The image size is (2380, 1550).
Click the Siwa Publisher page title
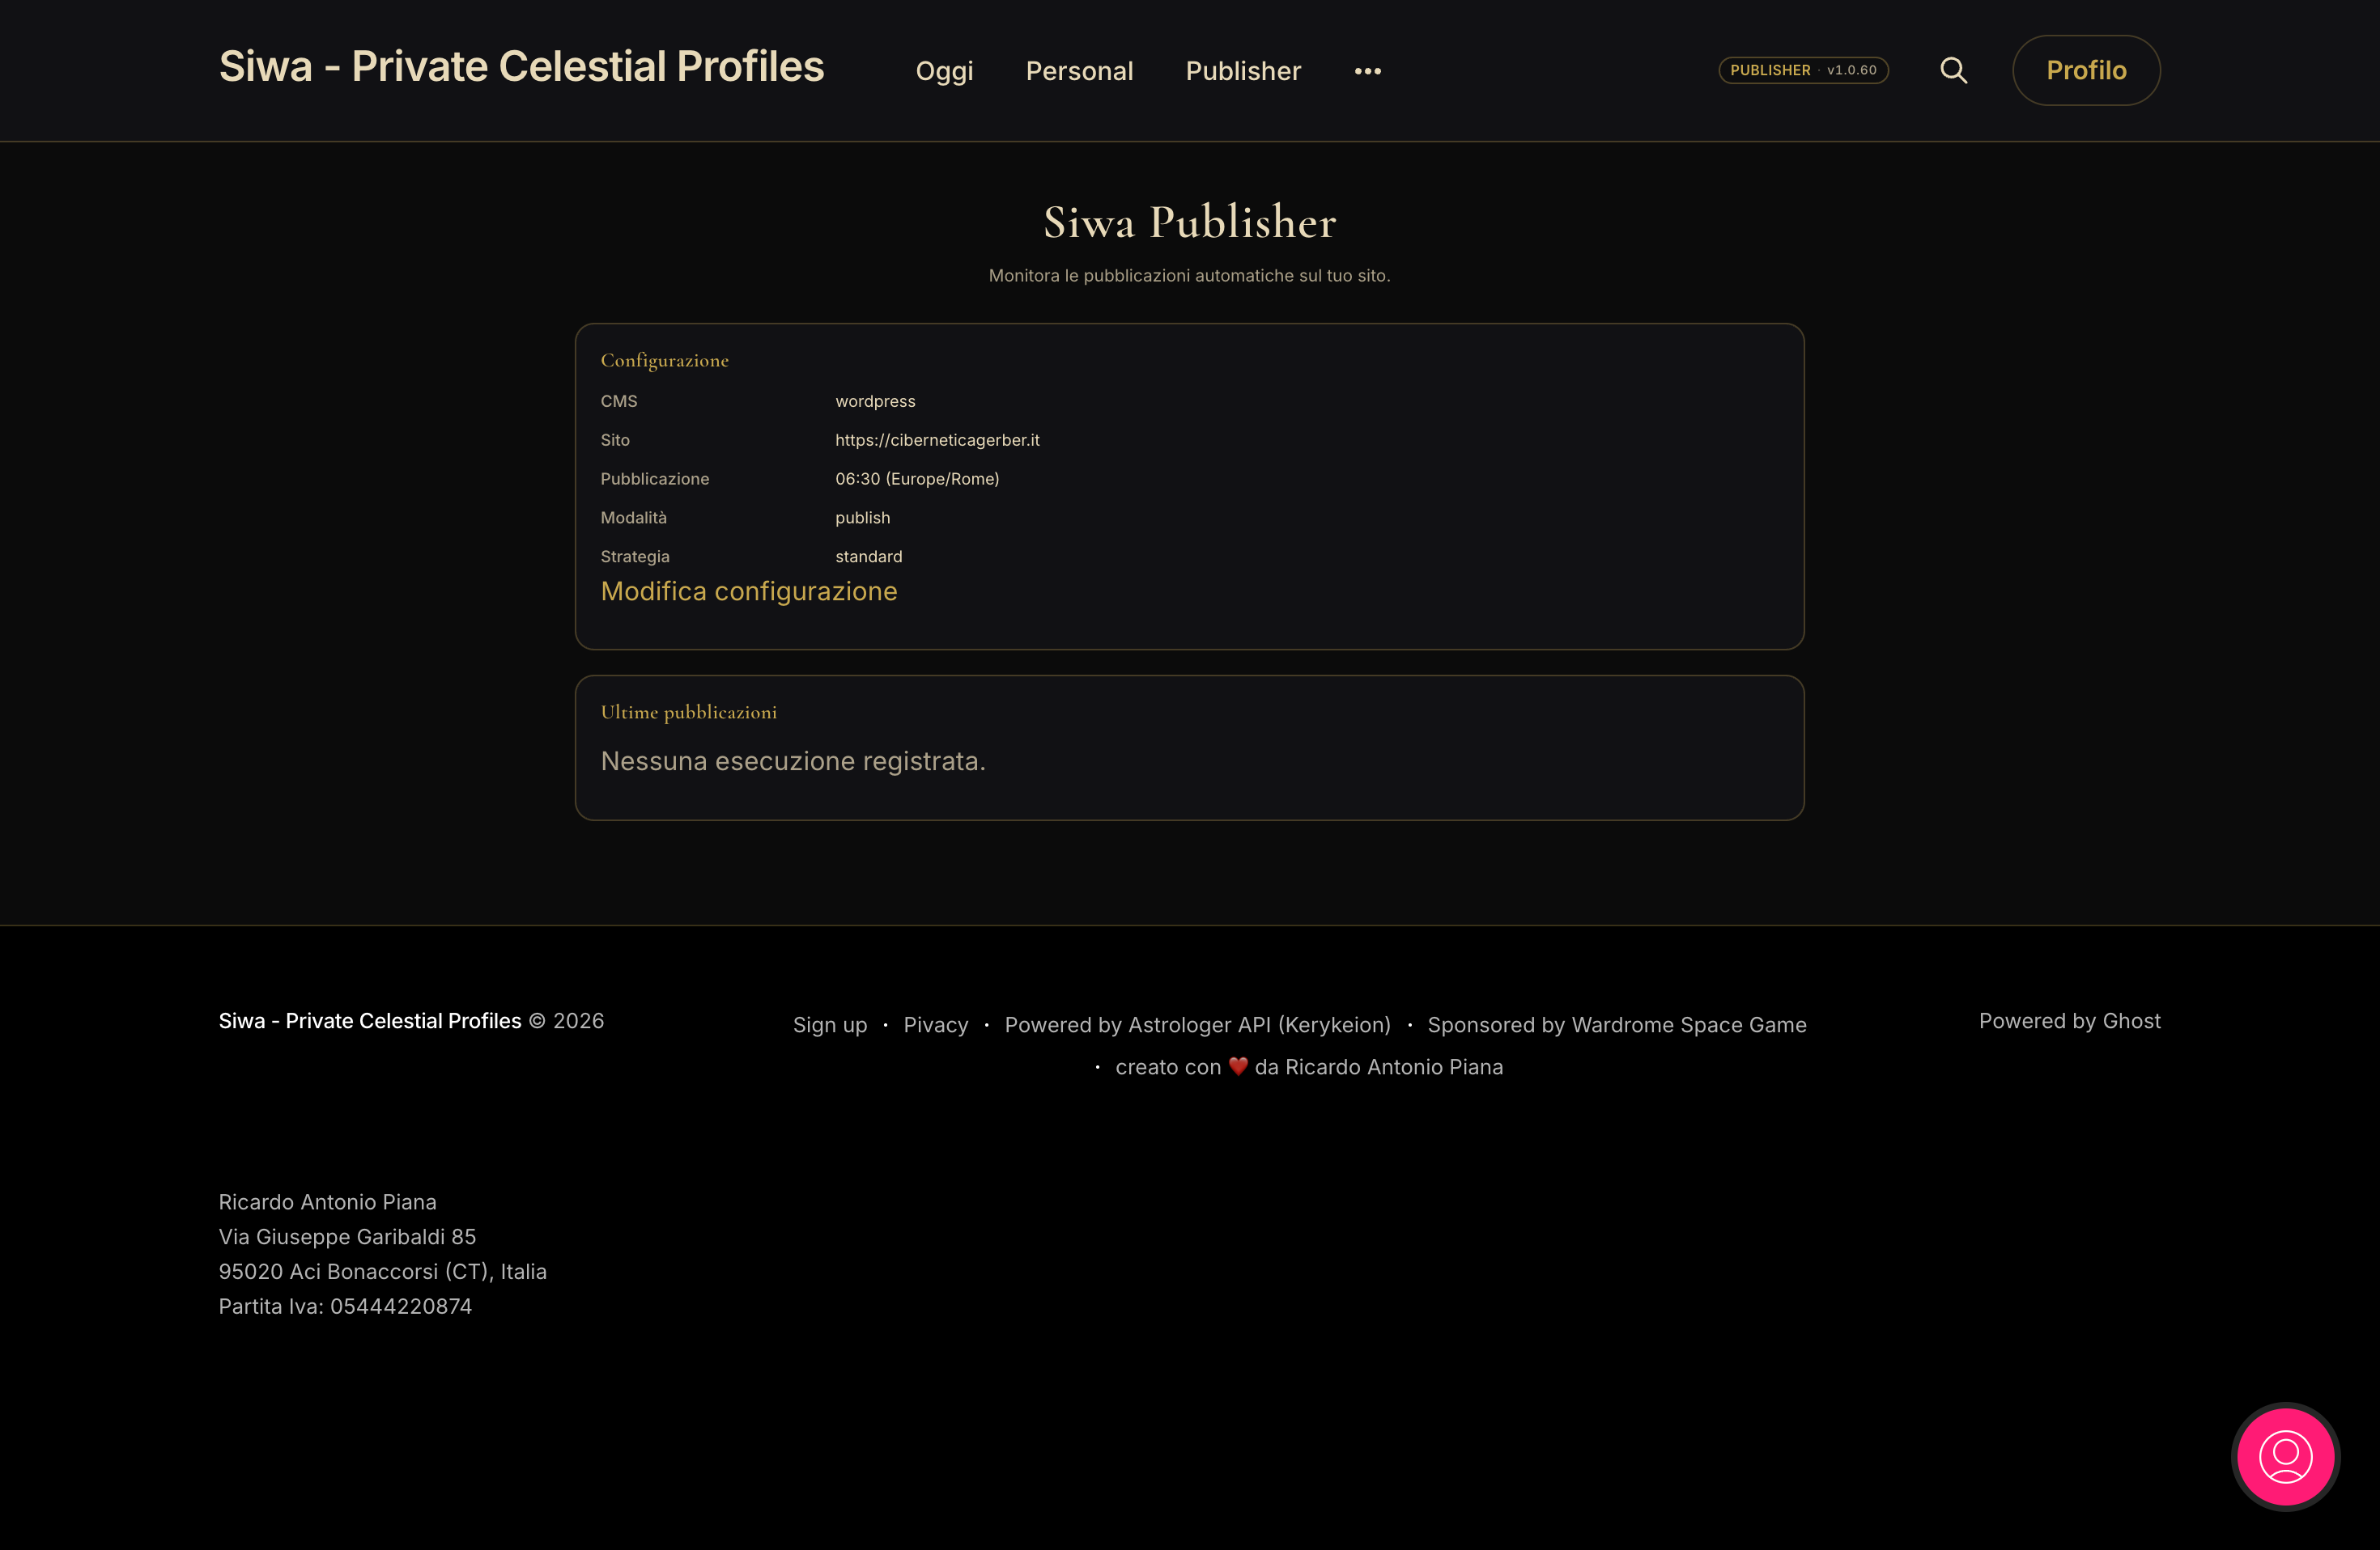(x=1189, y=222)
